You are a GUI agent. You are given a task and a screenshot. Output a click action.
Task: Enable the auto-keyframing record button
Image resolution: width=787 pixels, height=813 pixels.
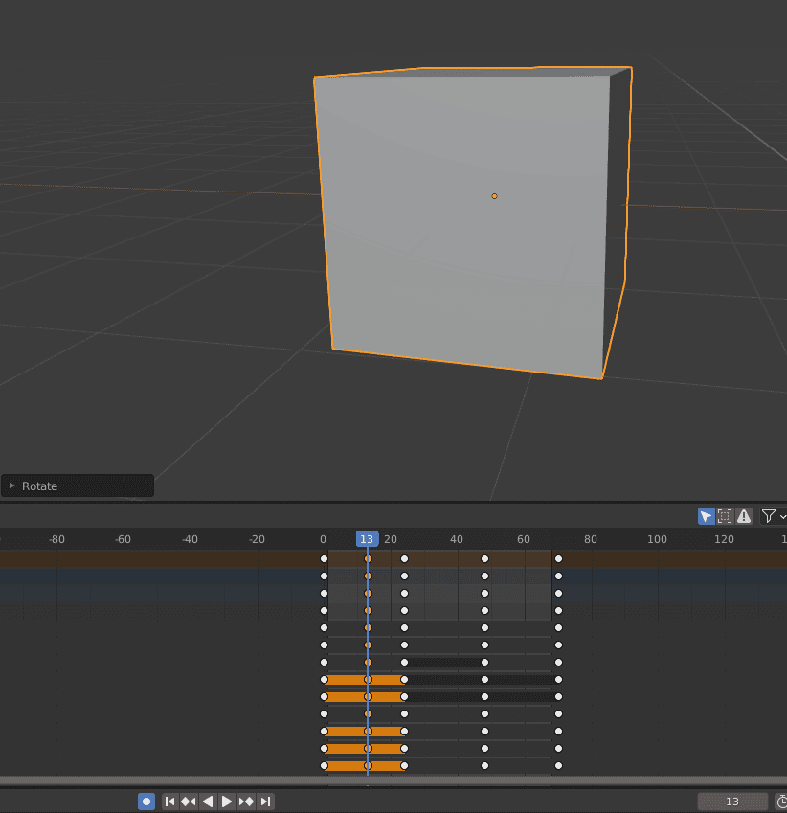pos(146,802)
